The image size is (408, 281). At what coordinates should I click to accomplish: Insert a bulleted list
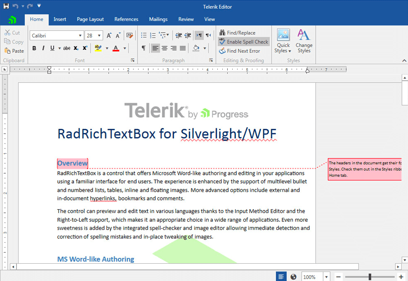143,35
